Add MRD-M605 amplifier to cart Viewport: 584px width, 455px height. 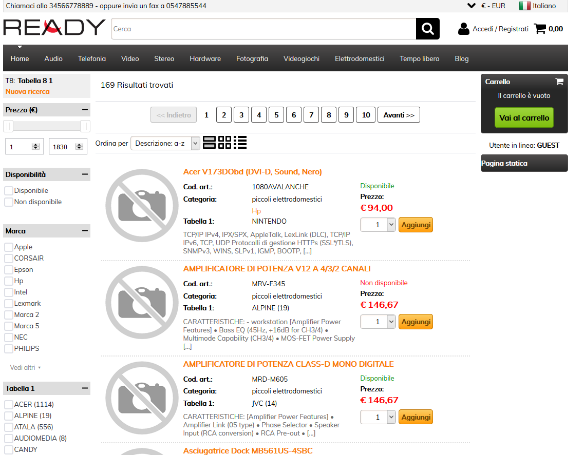tap(416, 417)
